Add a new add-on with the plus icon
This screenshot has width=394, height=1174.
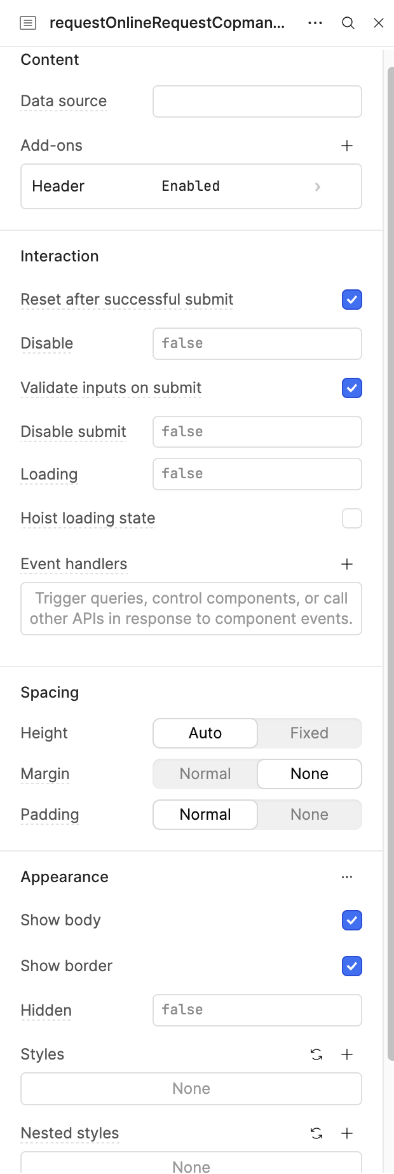(347, 146)
